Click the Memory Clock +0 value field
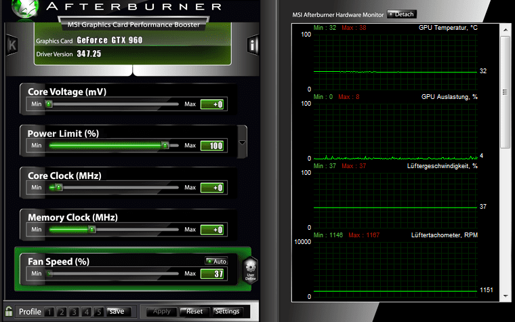The image size is (515, 322). (212, 230)
